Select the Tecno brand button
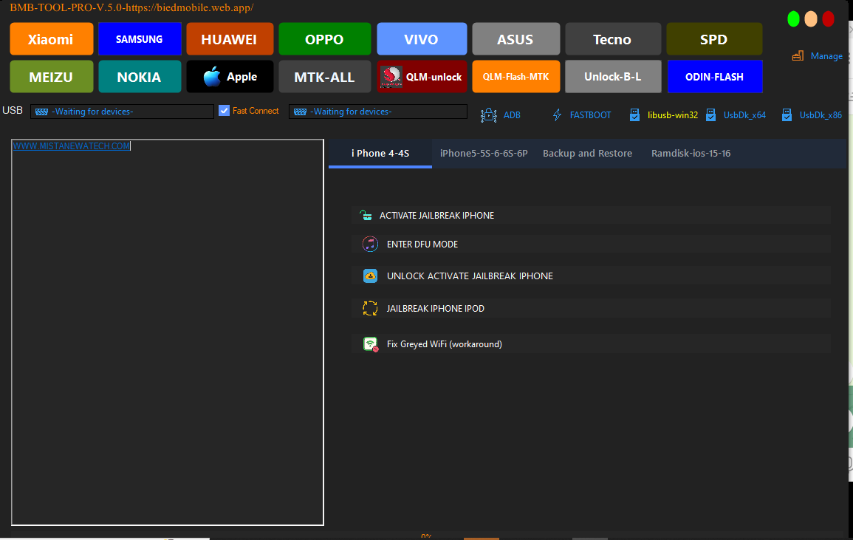 click(x=613, y=39)
